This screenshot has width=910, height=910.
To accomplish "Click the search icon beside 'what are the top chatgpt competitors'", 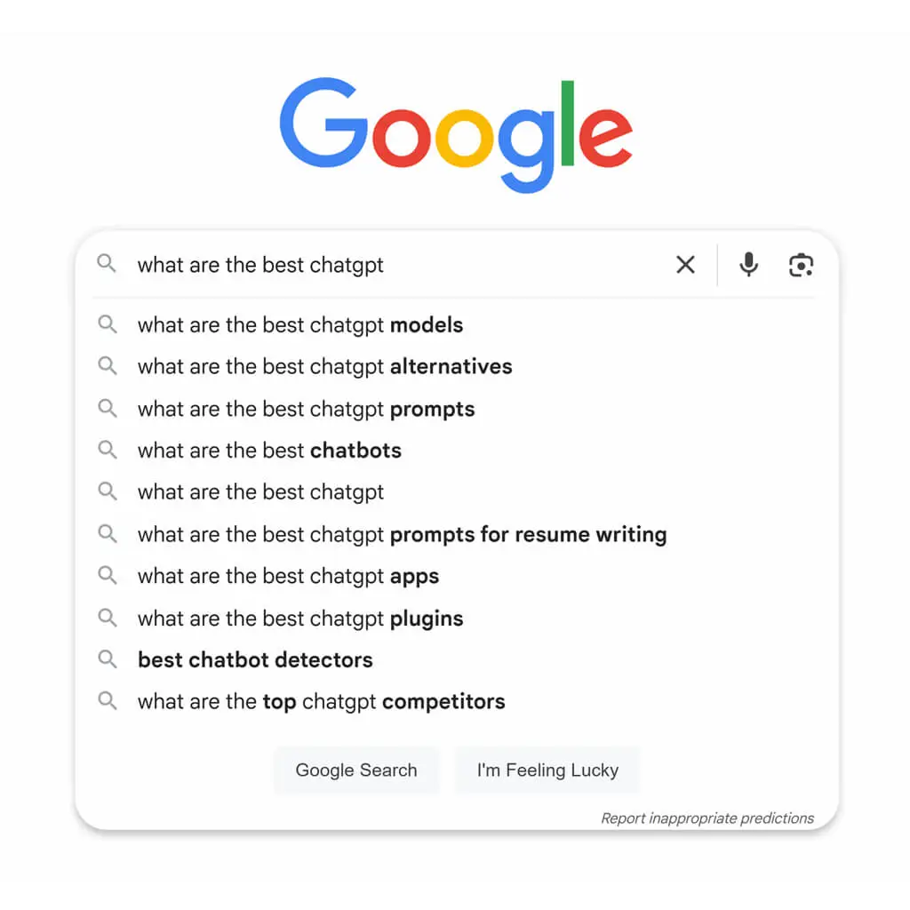I will [x=108, y=701].
